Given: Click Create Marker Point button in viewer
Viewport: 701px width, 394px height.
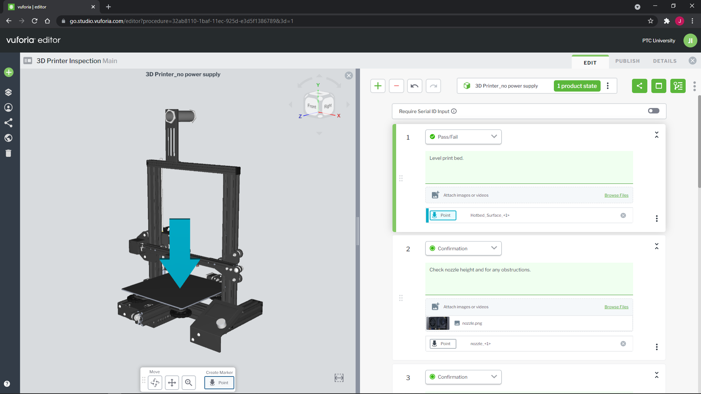Looking at the screenshot, I should tap(219, 383).
